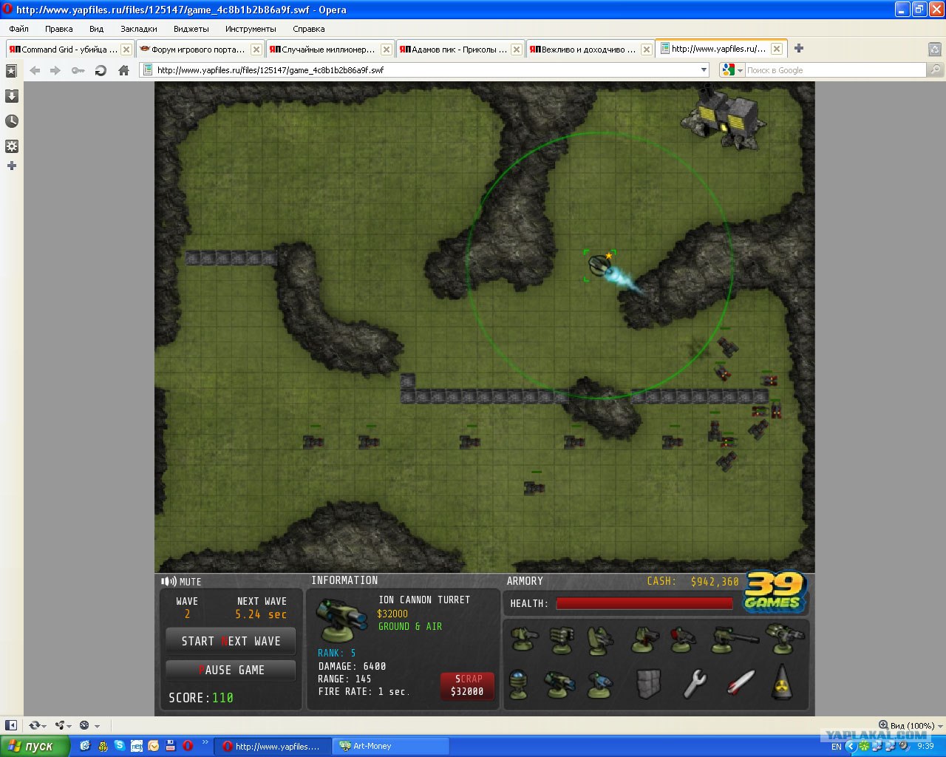This screenshot has width=946, height=757.
Task: Open the settings gear side panel
Action: point(11,146)
